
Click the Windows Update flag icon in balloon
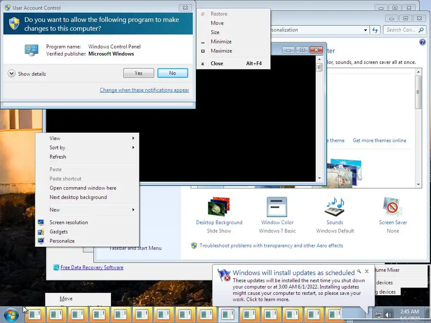point(224,275)
